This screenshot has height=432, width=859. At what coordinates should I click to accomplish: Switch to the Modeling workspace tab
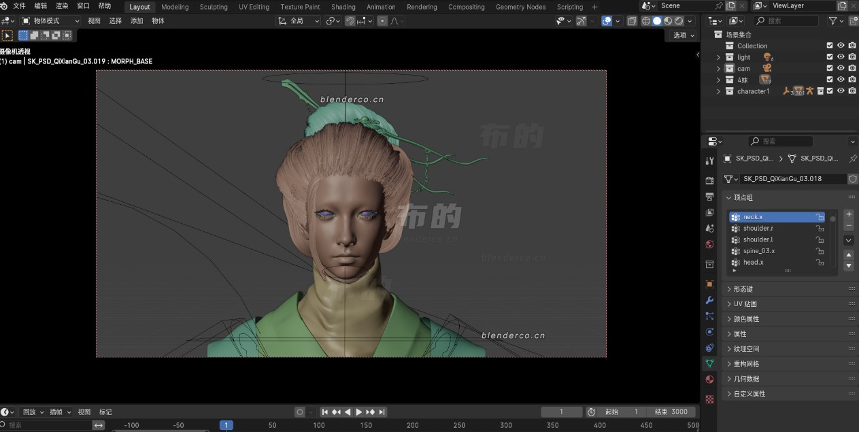(175, 7)
